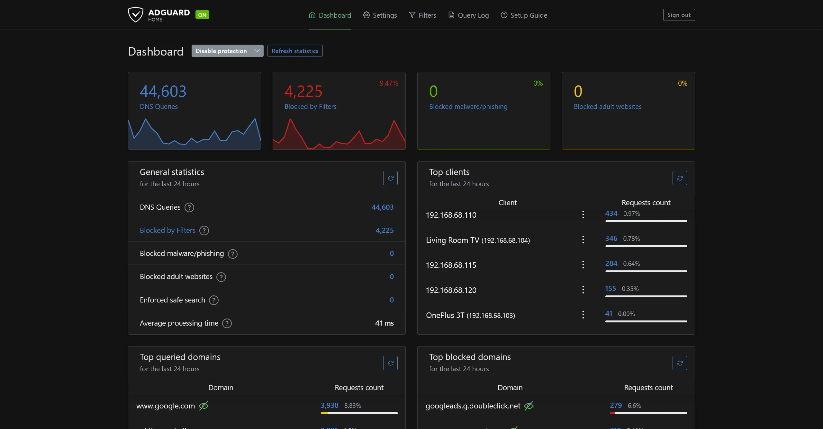The image size is (823, 429).
Task: Open the Blocked by Filters statistics link
Action: point(167,230)
